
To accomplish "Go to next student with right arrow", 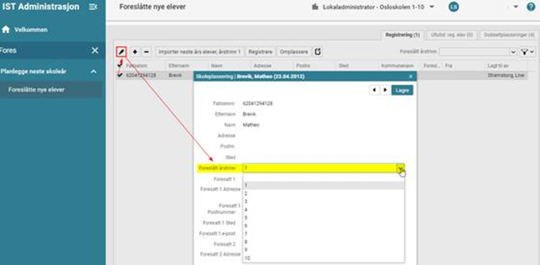I will pyautogui.click(x=384, y=90).
